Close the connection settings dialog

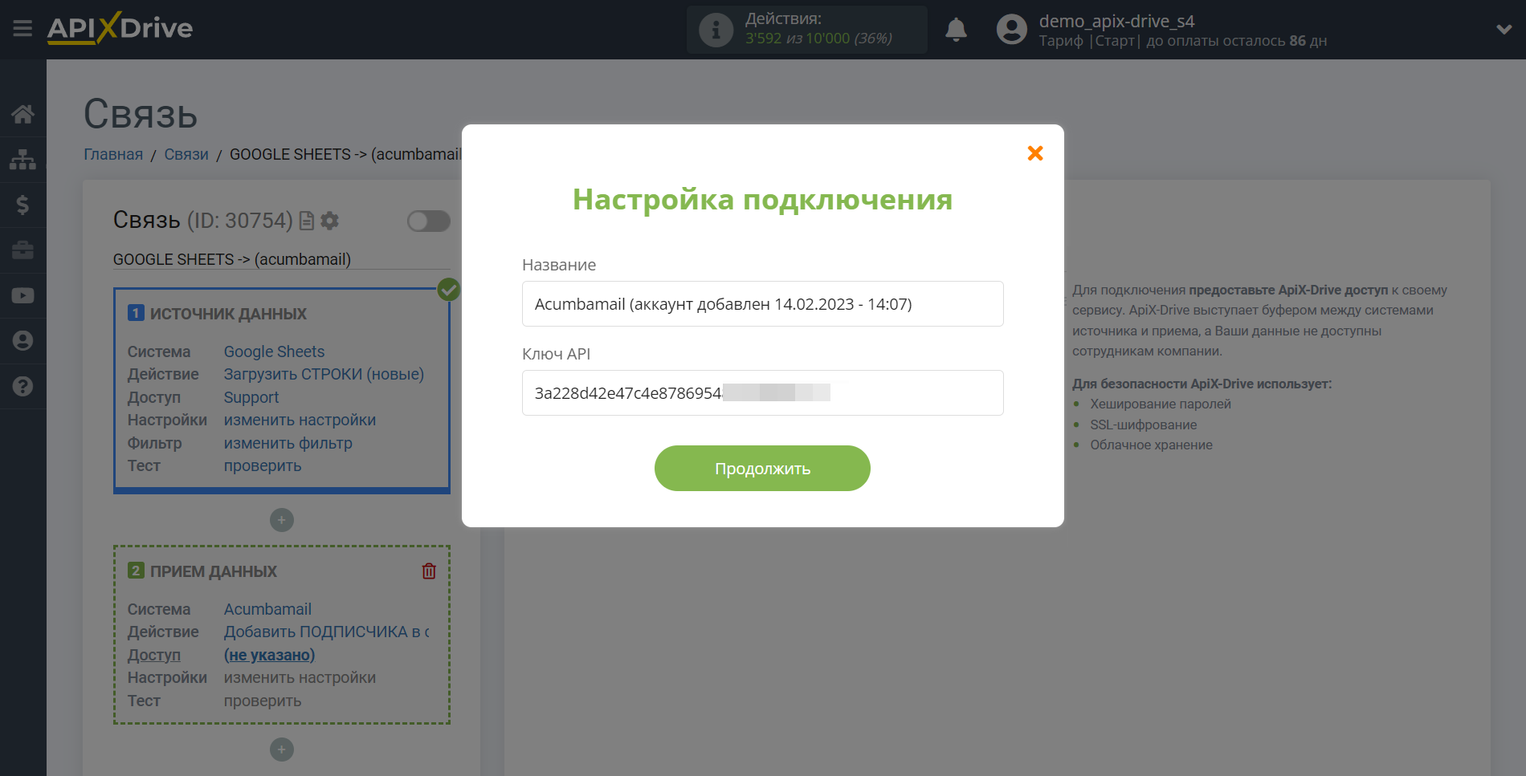[1035, 153]
